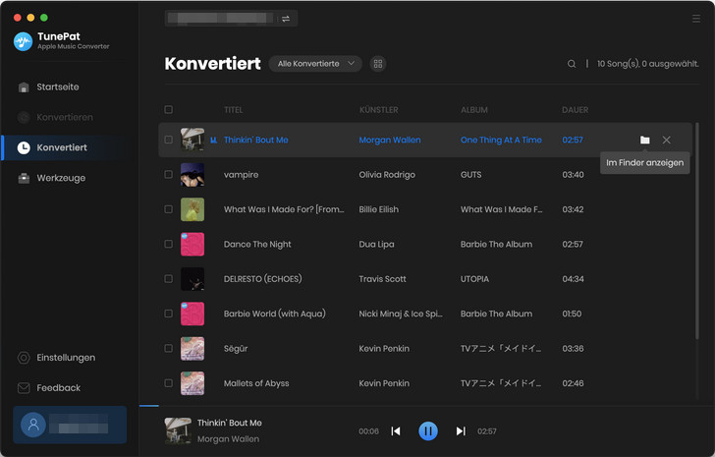The height and width of the screenshot is (457, 715).
Task: Click artist Travis Scott
Action: pos(382,279)
